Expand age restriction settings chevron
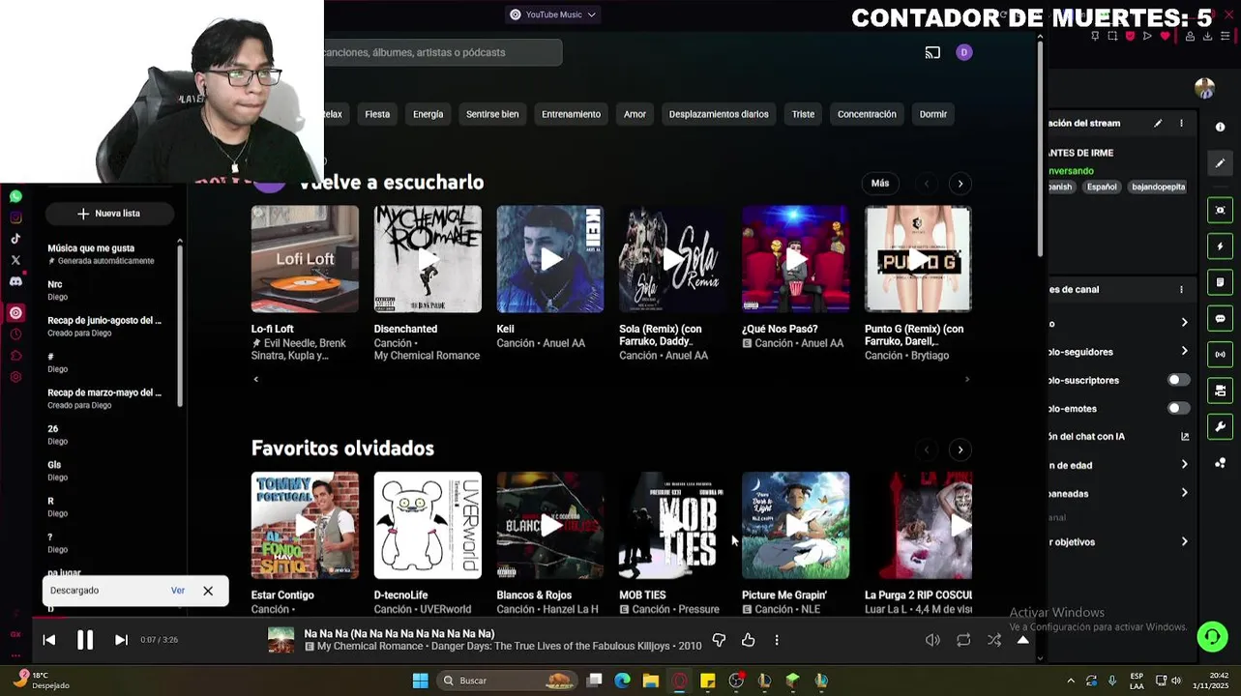 (1184, 465)
